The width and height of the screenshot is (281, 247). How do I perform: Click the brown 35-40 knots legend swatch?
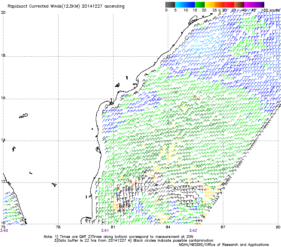click(239, 5)
